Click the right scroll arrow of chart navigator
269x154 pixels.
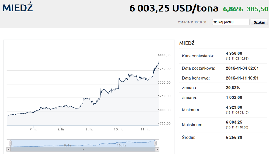click(x=157, y=149)
